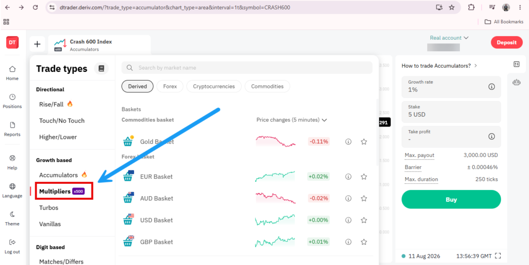
Task: Select the Forex market tab
Action: [x=170, y=86]
